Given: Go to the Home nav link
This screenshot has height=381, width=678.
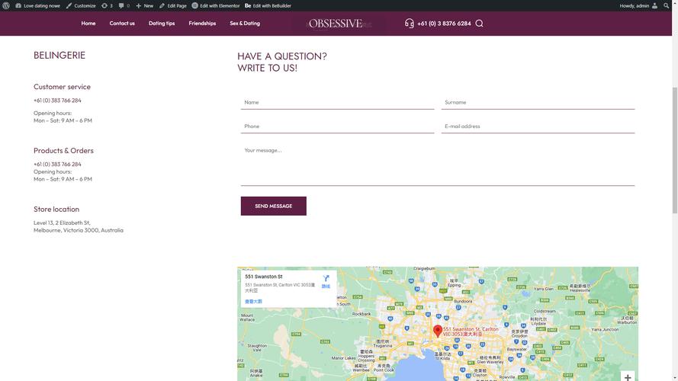Looking at the screenshot, I should point(88,24).
